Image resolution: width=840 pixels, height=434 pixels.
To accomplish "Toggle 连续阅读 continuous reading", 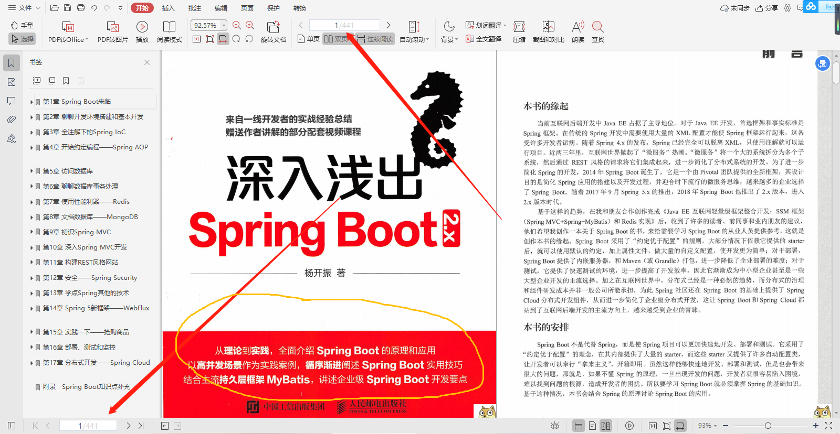I will click(x=375, y=39).
